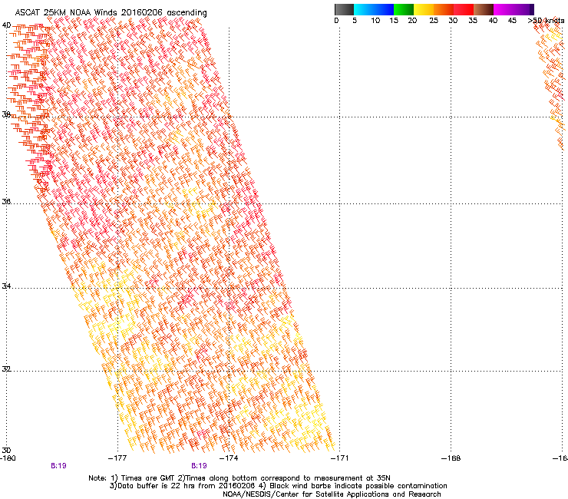The height and width of the screenshot is (499, 568).
Task: Click longitude label '-168' on bottom axis
Action: tap(451, 458)
